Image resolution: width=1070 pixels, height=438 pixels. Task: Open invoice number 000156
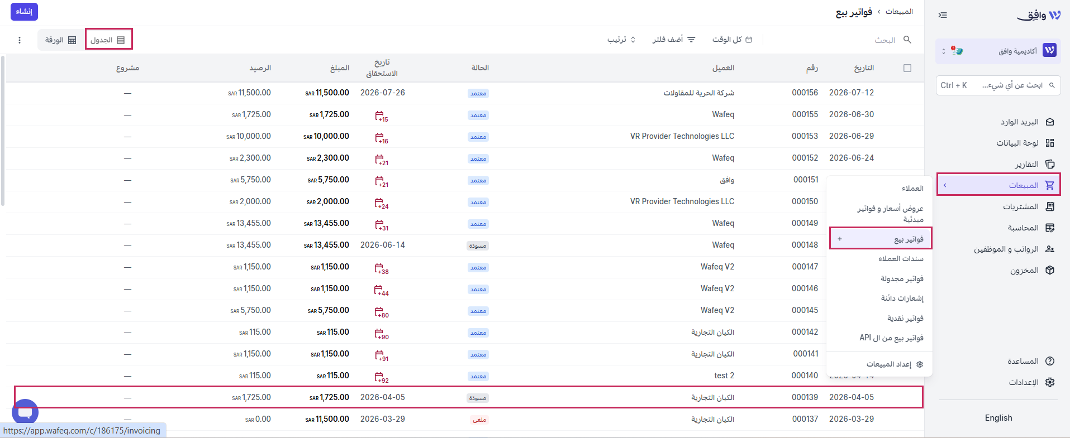805,93
